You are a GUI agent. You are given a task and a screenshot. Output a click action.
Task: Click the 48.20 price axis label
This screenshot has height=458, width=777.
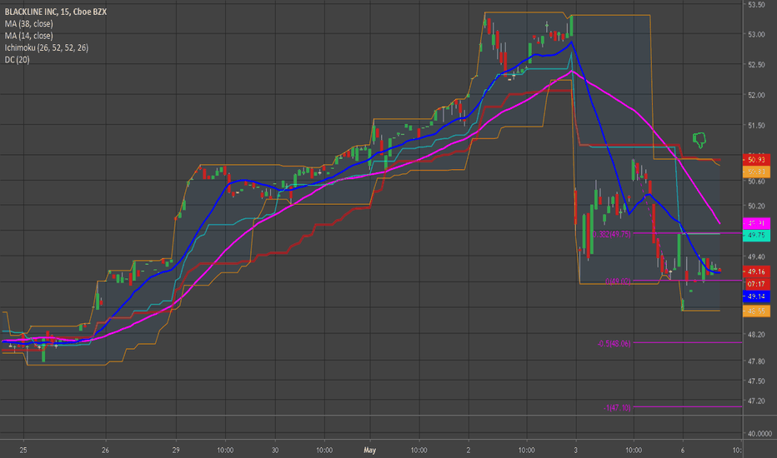coord(756,335)
